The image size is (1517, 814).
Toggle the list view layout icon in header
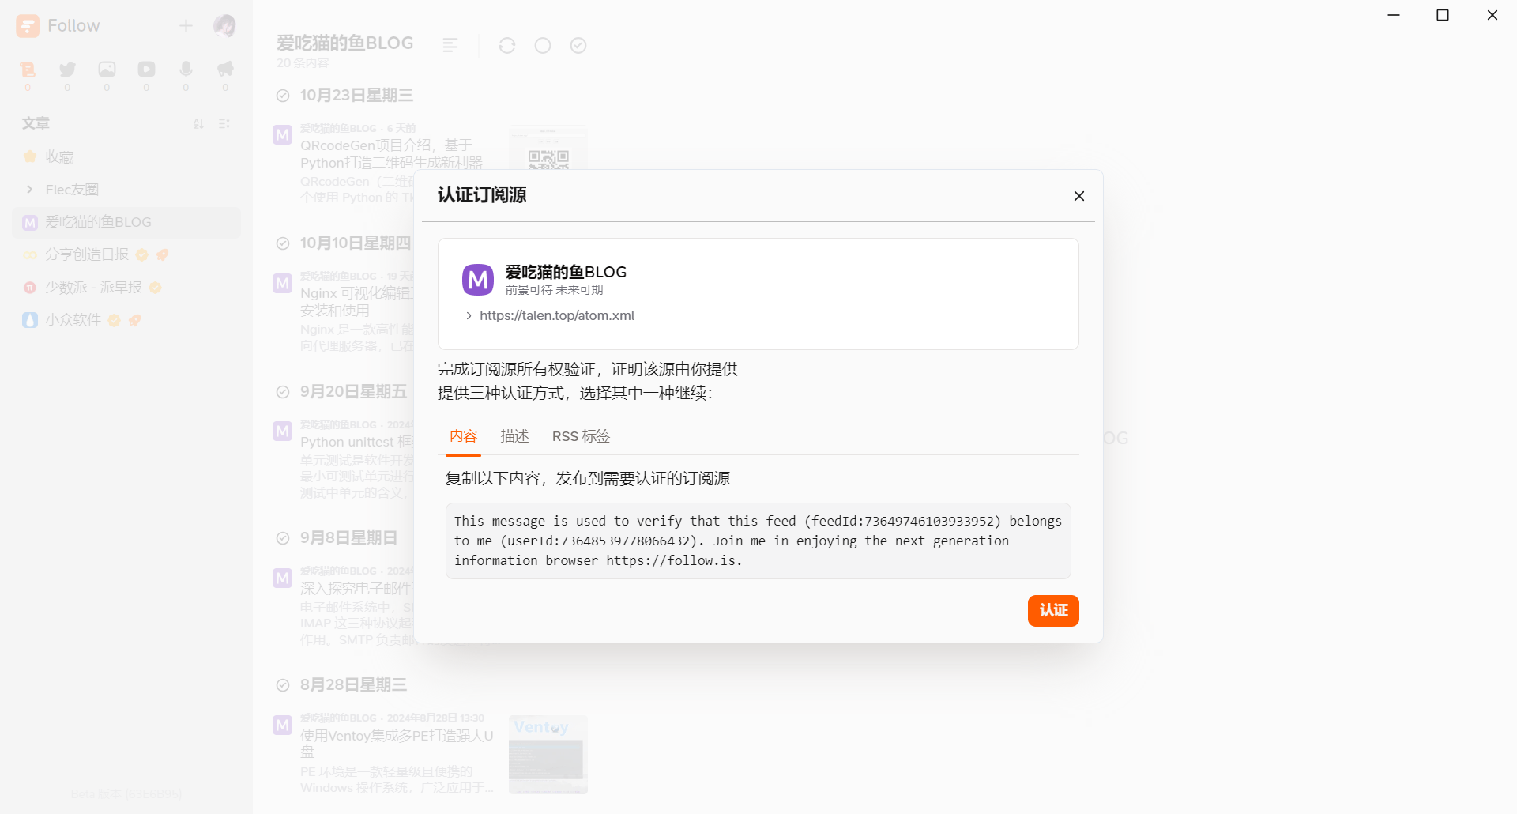tap(450, 45)
